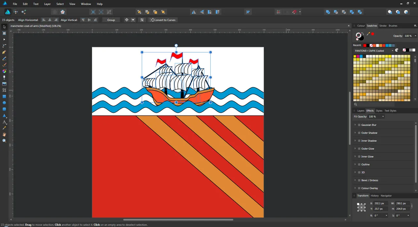Image resolution: width=418 pixels, height=227 pixels.
Task: Click Move to Back arrange icon
Action: pyautogui.click(x=139, y=12)
